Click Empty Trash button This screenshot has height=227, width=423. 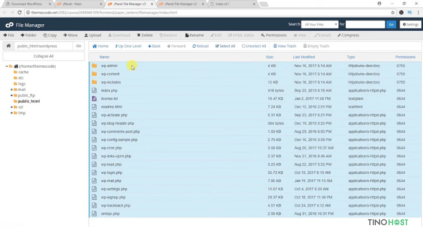click(x=316, y=46)
